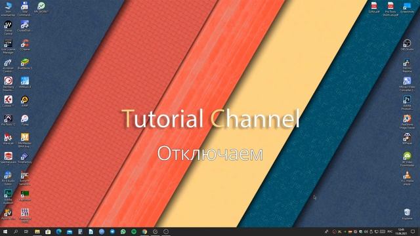The image size is (420, 236).
Task: Open Telegram from taskbar
Action: tap(112, 231)
